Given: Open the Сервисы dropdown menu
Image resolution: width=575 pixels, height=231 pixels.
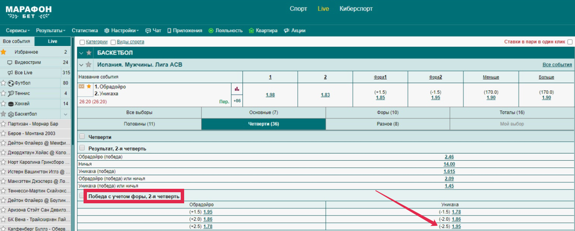Looking at the screenshot, I should (18, 31).
